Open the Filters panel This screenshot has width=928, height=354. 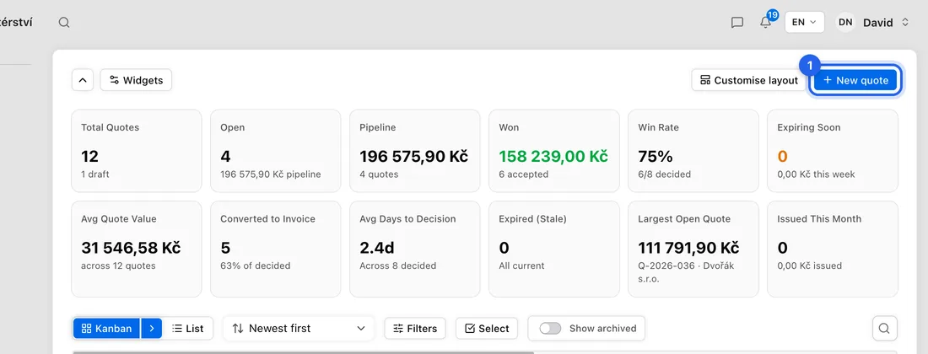(415, 328)
